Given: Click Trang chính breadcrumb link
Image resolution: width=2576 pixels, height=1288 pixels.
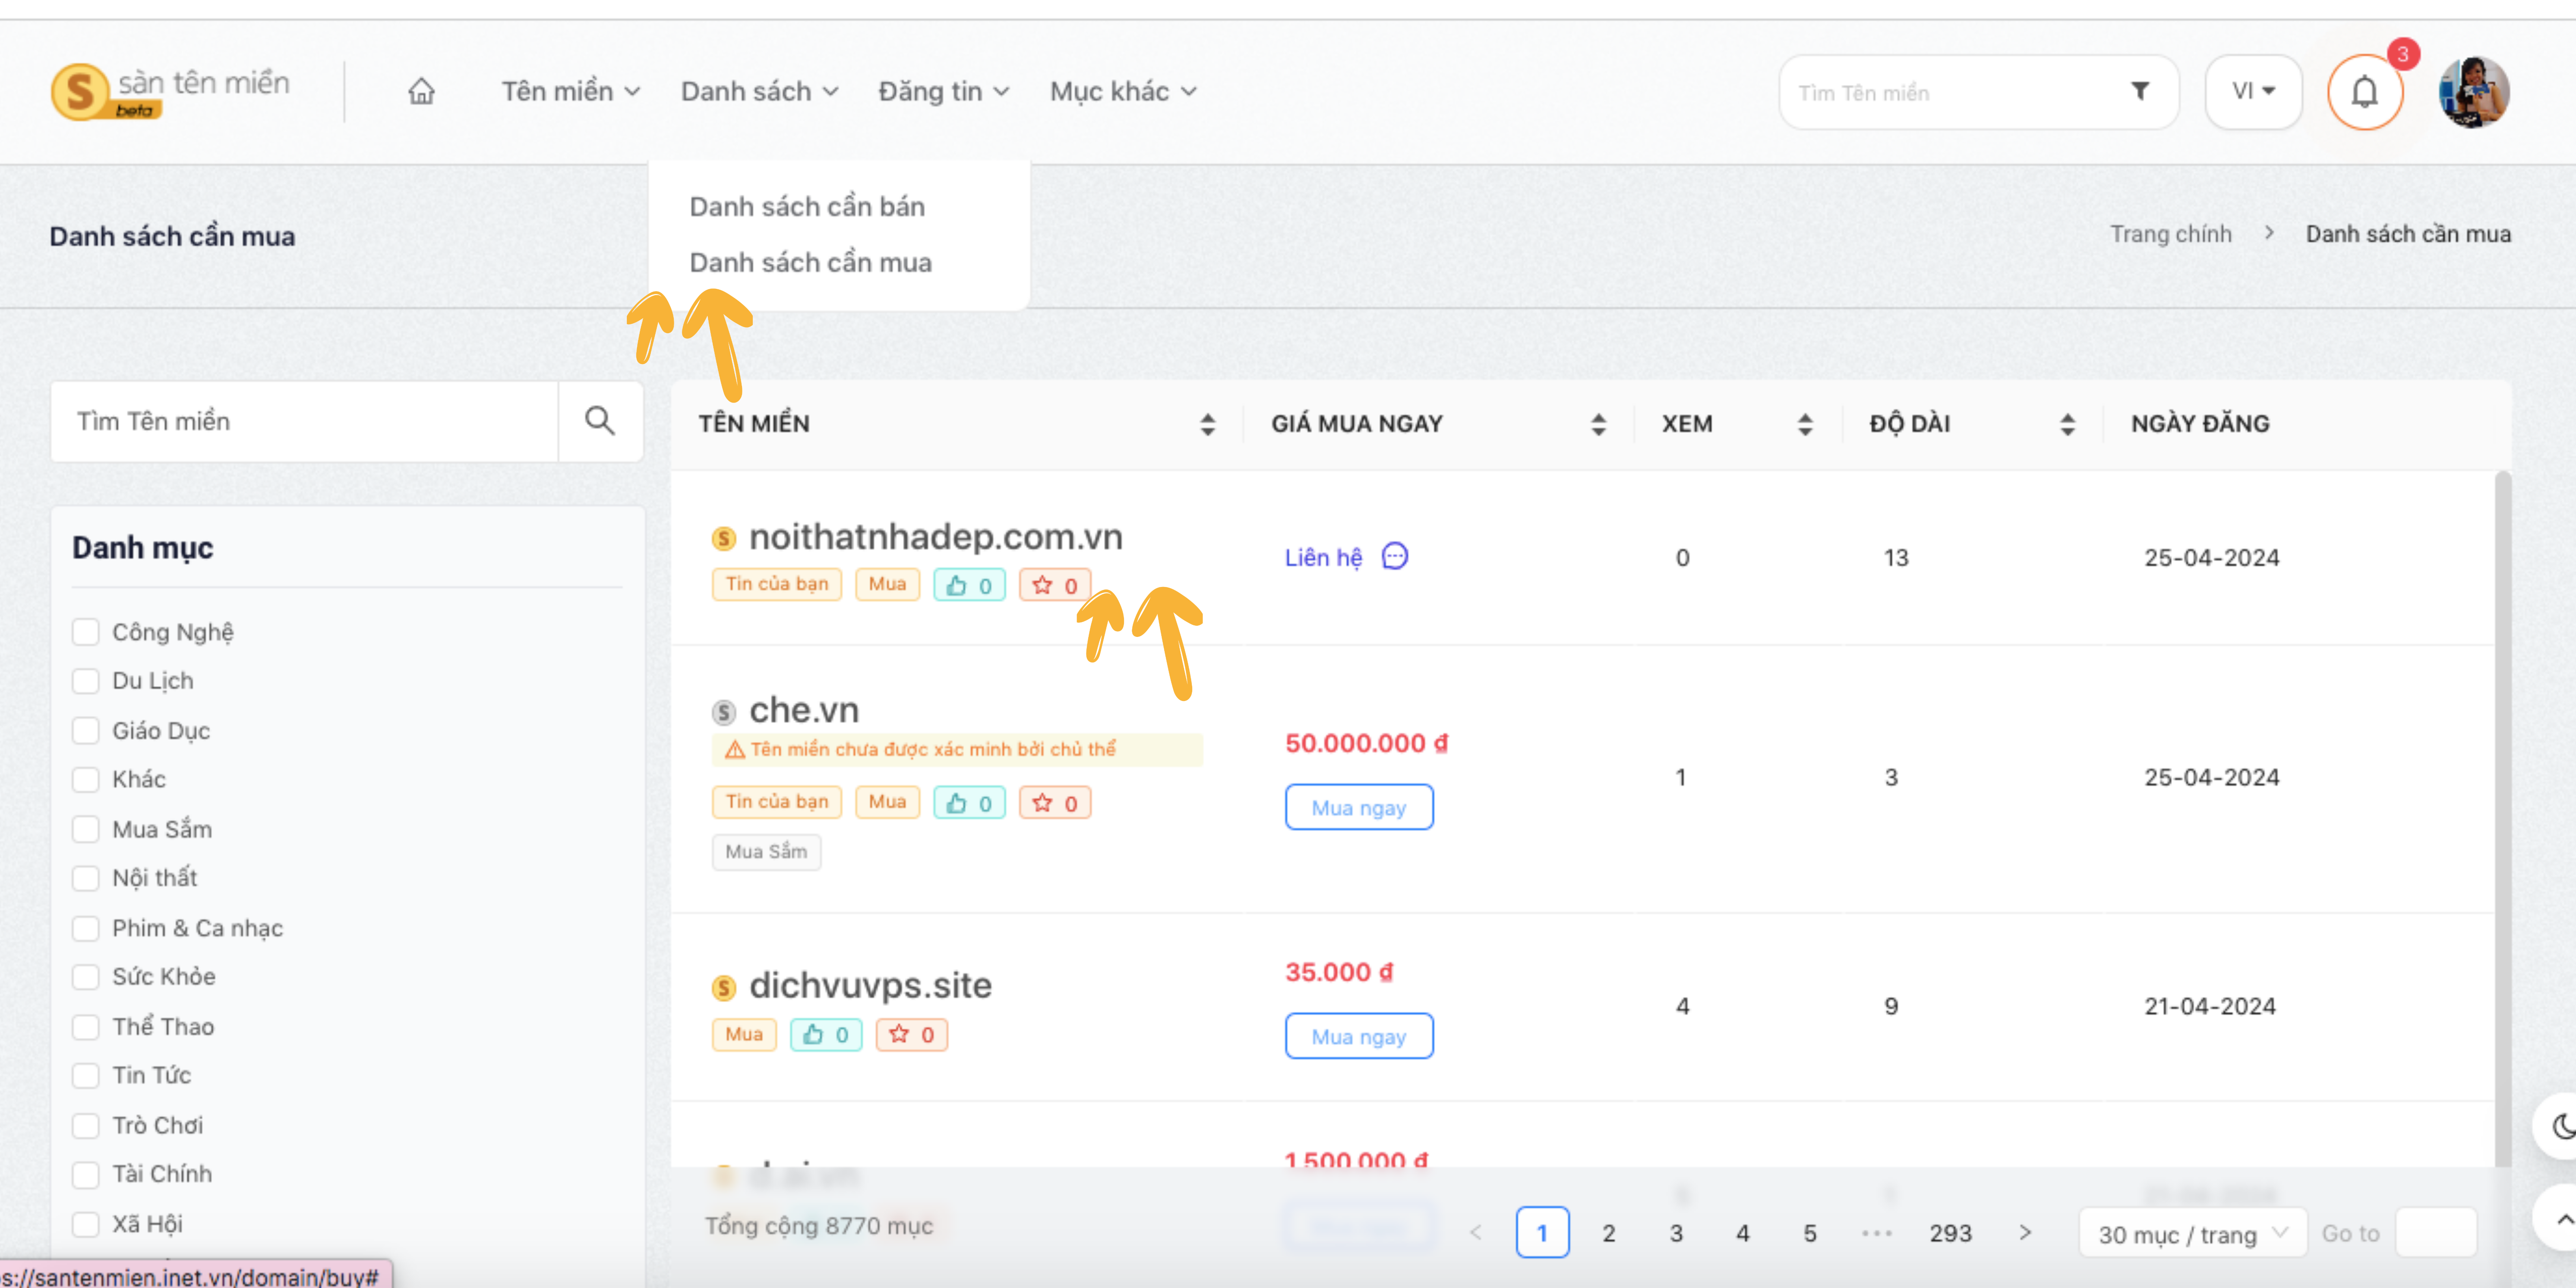Looking at the screenshot, I should click(x=2170, y=234).
